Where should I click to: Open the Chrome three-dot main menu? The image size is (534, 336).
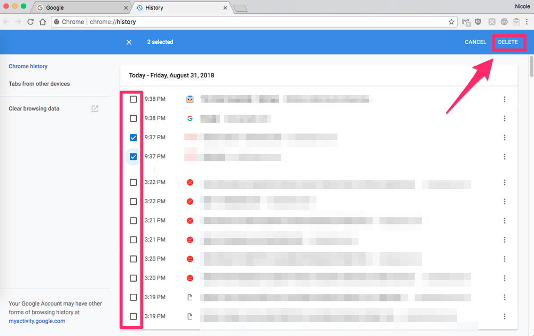527,22
